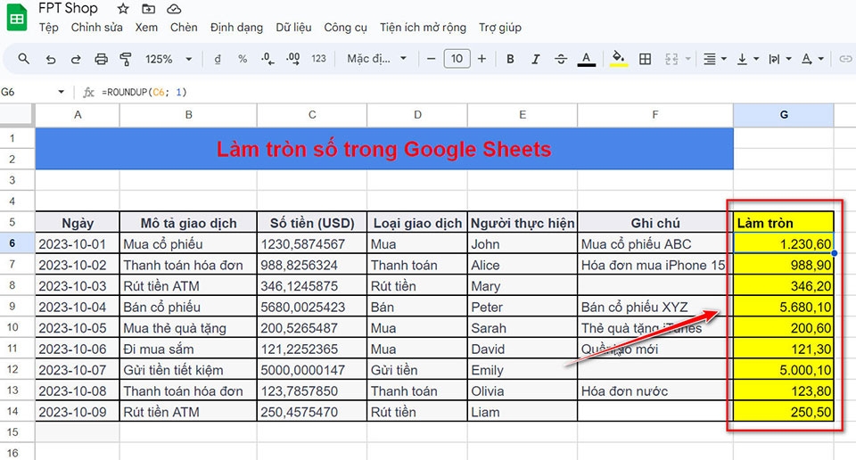Print the spreadsheet
The image size is (856, 460).
101,59
